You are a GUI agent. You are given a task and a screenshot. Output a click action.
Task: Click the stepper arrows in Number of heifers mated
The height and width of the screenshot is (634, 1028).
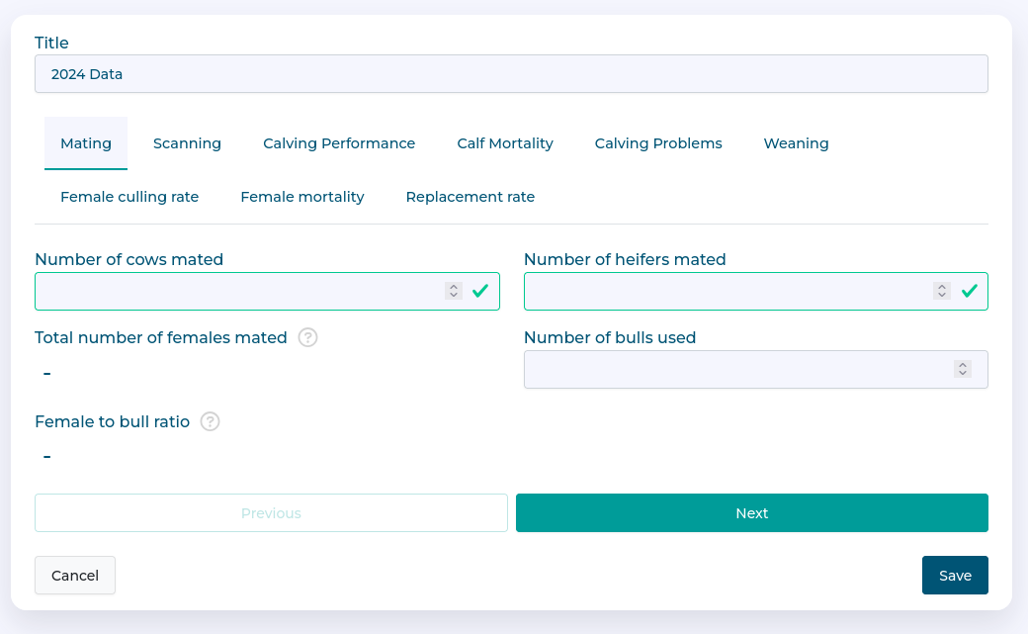(x=942, y=291)
